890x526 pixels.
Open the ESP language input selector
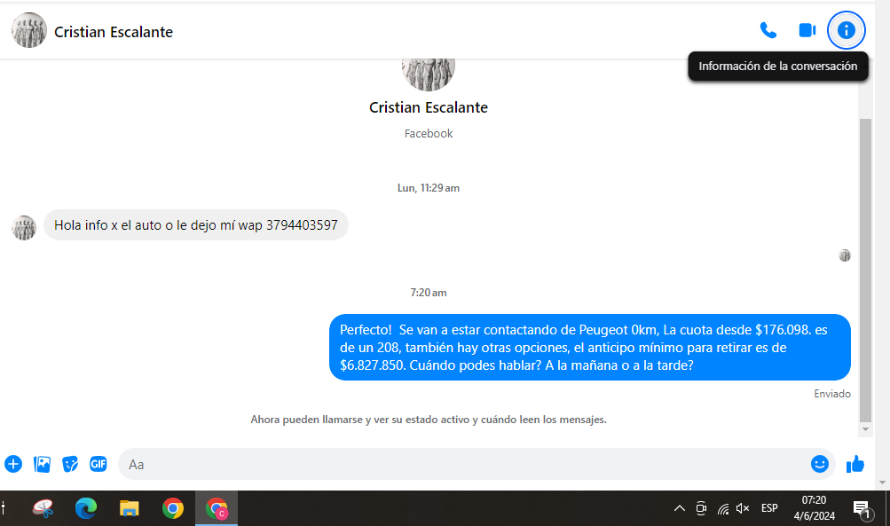click(x=769, y=508)
